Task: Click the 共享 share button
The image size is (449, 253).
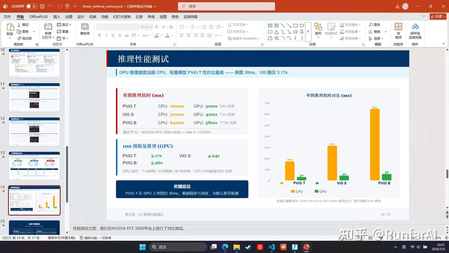Action: coord(437,17)
